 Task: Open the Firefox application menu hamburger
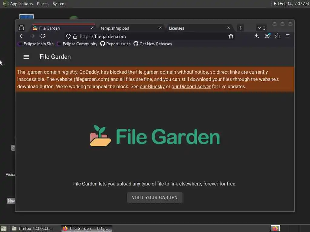[x=288, y=36]
